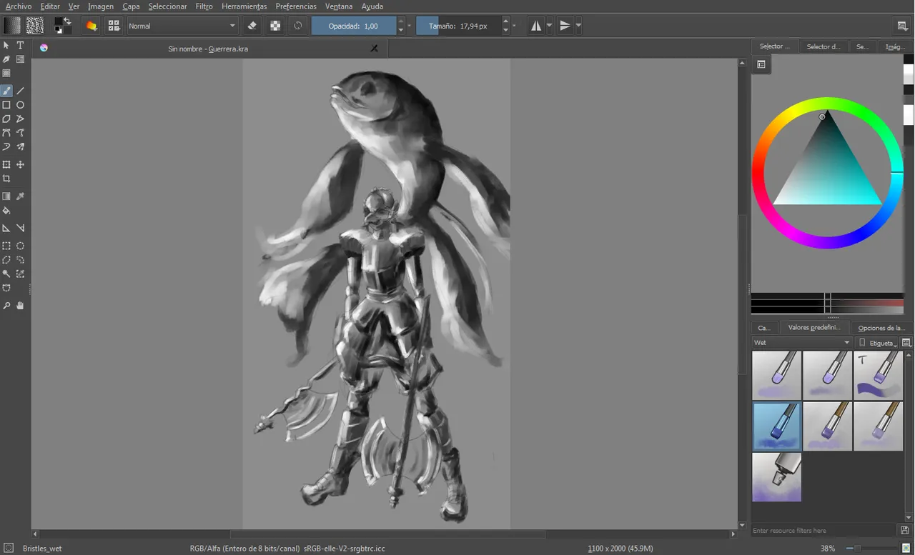Select the Gradient draw tool in toolbox
Screen dimensions: 915x555
point(6,196)
